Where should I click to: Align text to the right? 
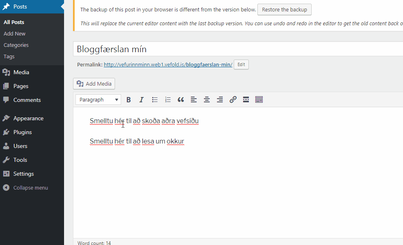pos(220,99)
